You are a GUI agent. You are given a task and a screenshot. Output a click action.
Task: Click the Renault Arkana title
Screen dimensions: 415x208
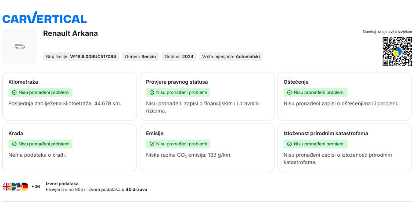[70, 33]
